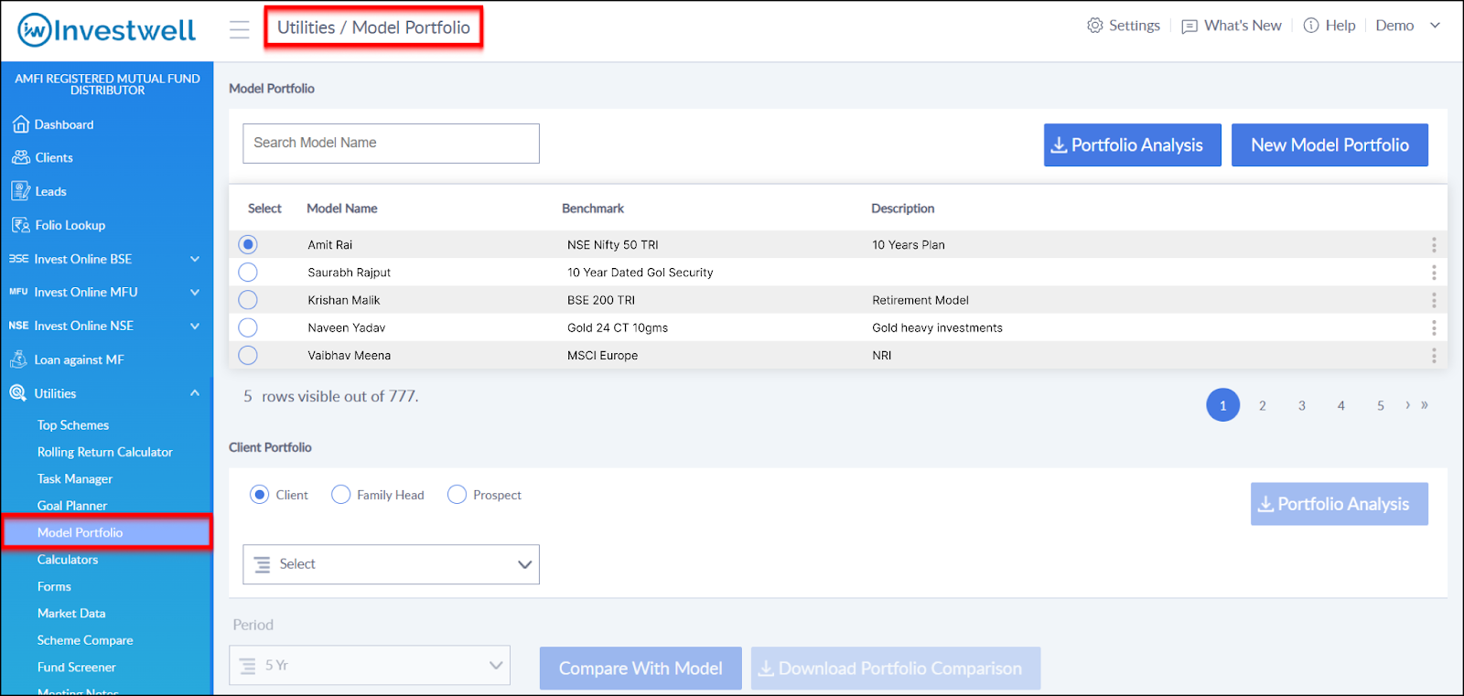The image size is (1464, 696).
Task: Focus the Search Model Name field
Action: 391,144
